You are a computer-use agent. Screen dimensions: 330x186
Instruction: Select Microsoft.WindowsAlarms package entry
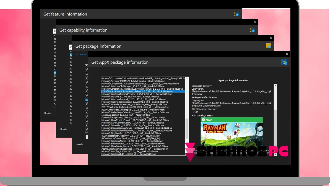(143, 141)
